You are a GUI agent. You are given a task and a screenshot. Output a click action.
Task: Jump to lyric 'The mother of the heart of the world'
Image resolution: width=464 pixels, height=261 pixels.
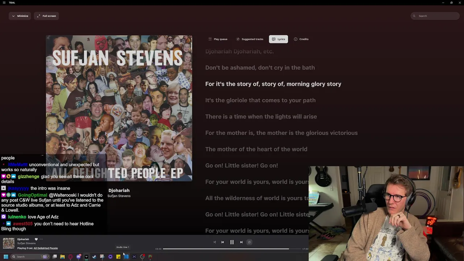pyautogui.click(x=256, y=149)
